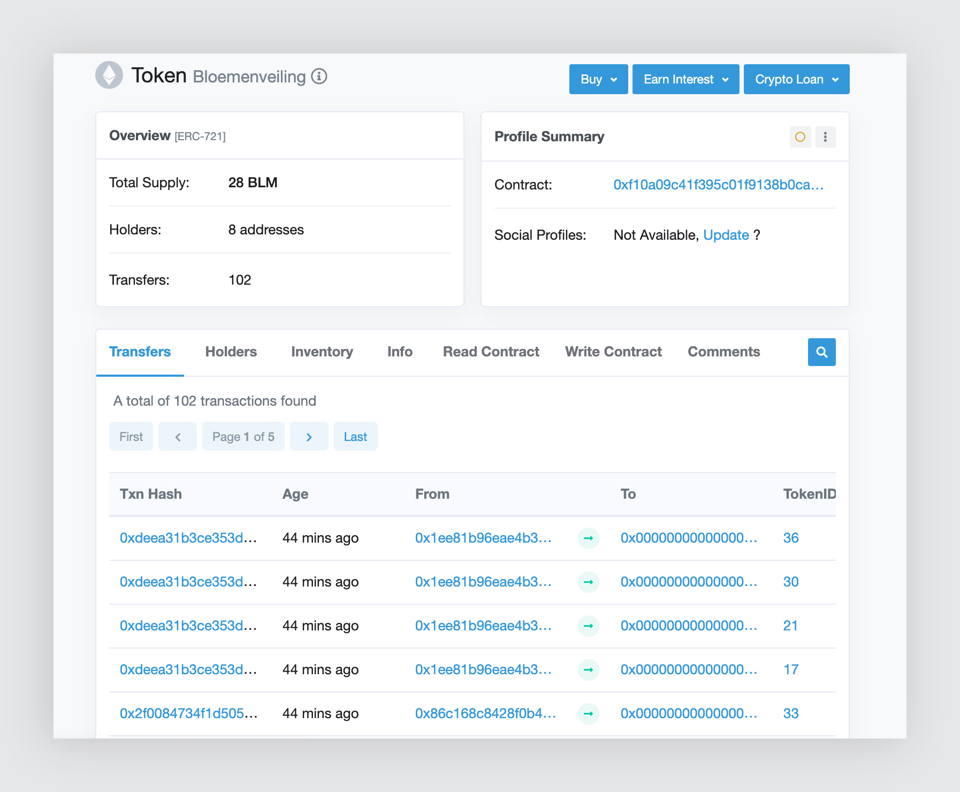Open the Read Contract tab
The height and width of the screenshot is (792, 960).
click(491, 352)
